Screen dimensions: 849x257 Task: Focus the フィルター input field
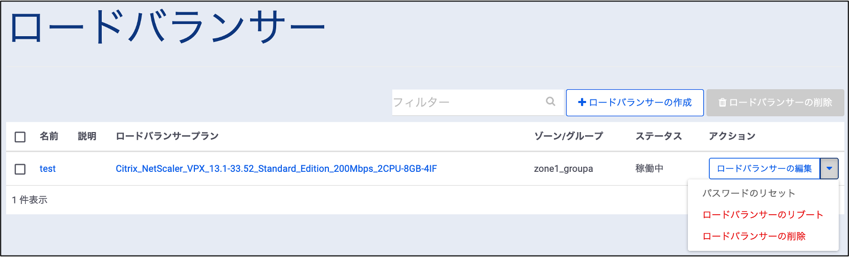coord(465,102)
